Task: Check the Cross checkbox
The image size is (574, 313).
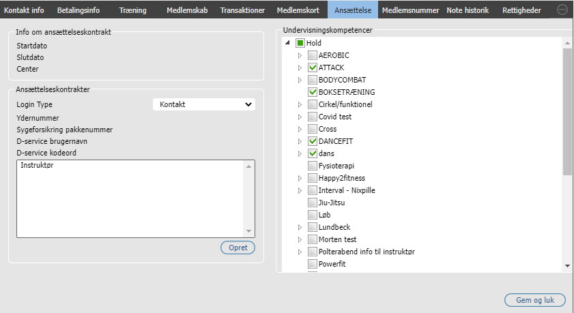Action: 313,129
